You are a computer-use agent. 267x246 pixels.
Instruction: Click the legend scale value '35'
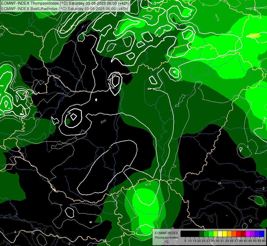232,241
